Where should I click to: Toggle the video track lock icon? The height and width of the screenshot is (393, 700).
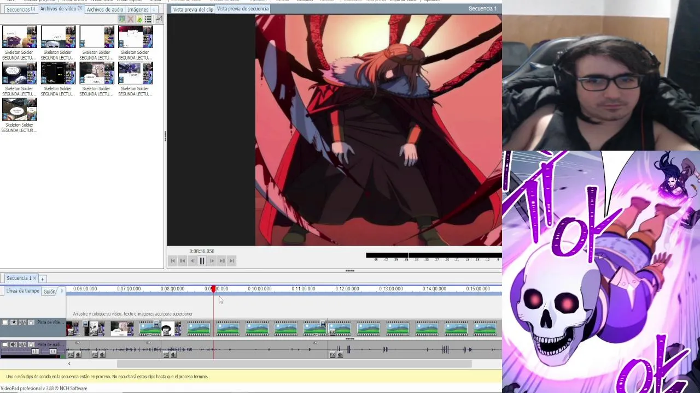point(31,322)
